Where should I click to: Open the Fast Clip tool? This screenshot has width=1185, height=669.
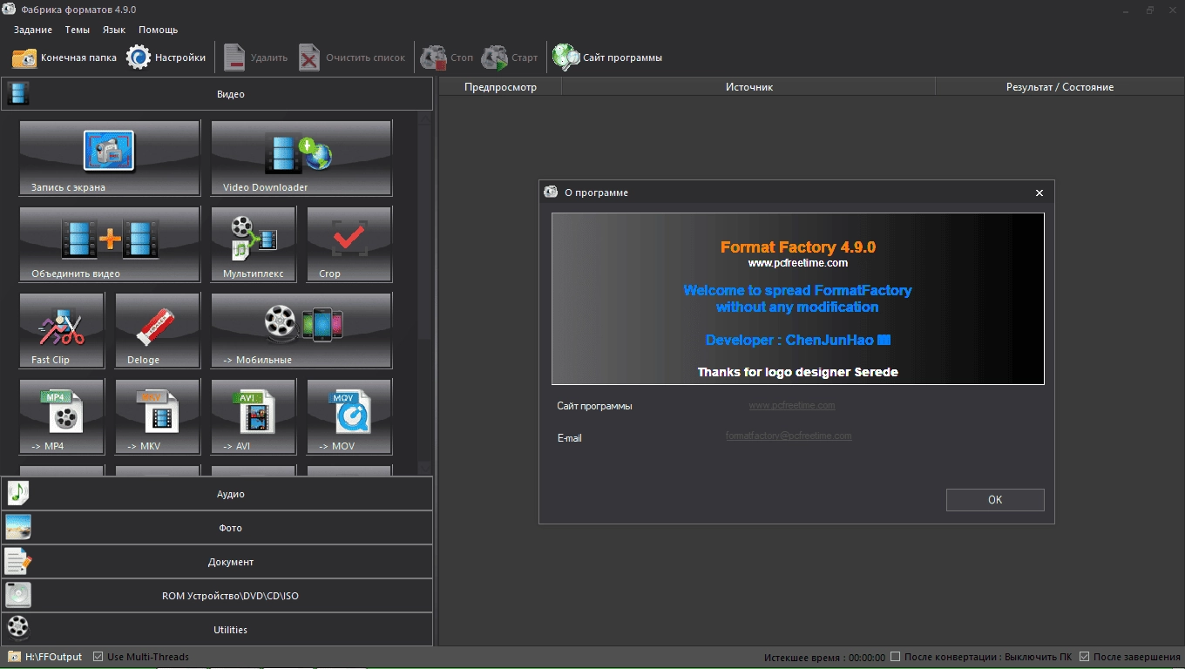pos(62,330)
